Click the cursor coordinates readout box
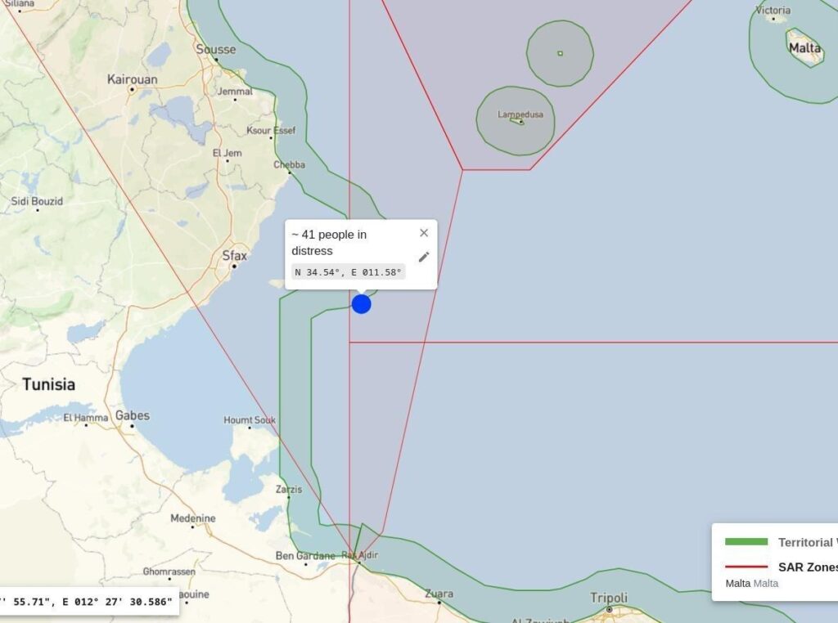This screenshot has height=623, width=838. [x=88, y=602]
